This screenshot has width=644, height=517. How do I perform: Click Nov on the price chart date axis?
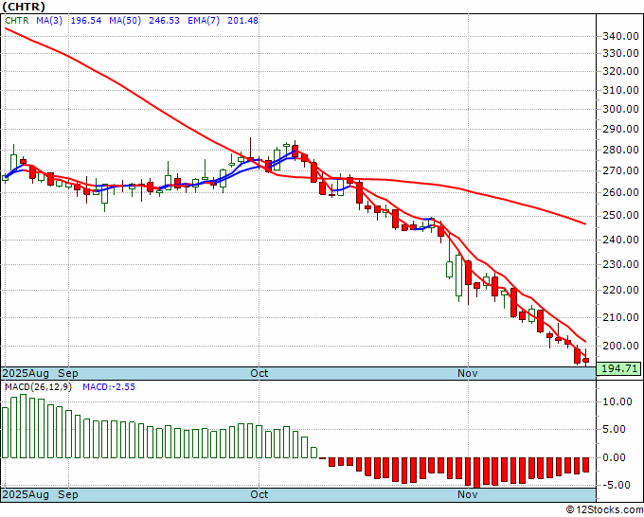pos(468,373)
